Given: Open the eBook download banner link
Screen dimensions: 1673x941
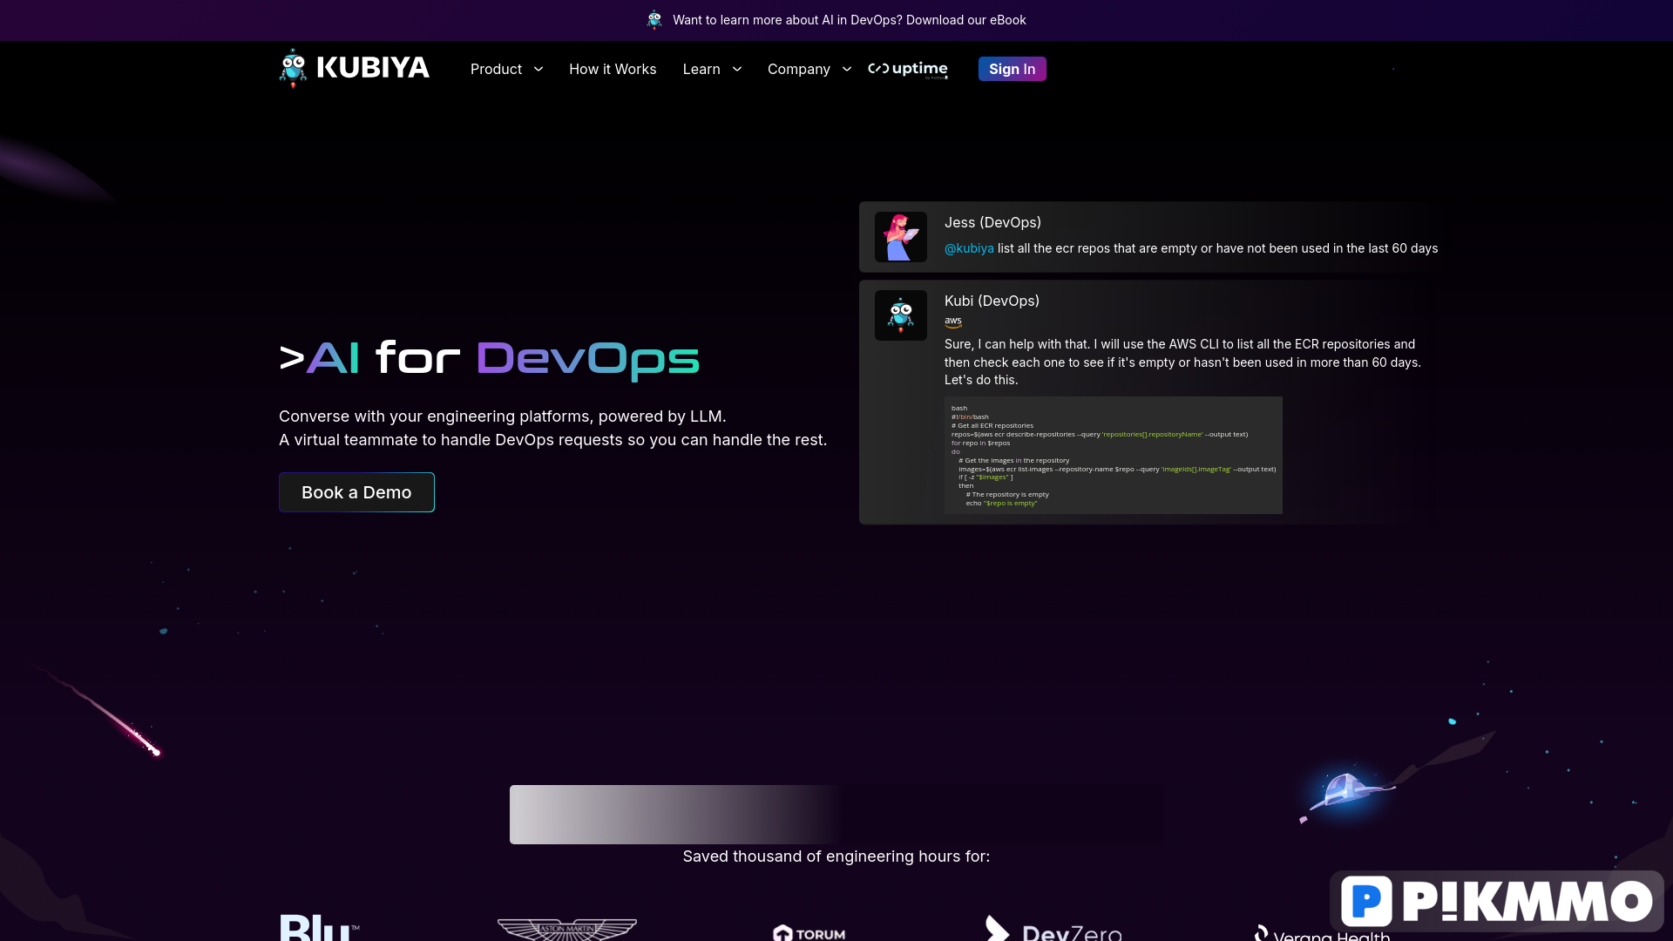Looking at the screenshot, I should click(850, 20).
